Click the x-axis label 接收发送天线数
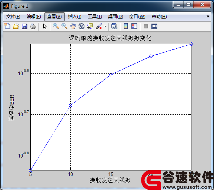Viewport: 214px width, 190px height. (110, 180)
